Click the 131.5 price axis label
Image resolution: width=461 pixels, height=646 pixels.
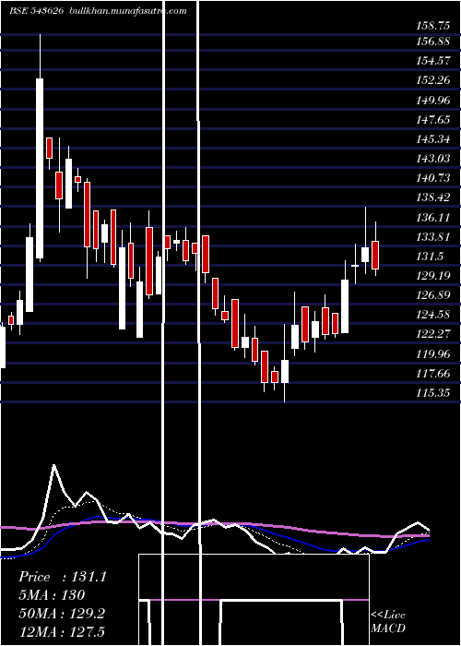(430, 257)
